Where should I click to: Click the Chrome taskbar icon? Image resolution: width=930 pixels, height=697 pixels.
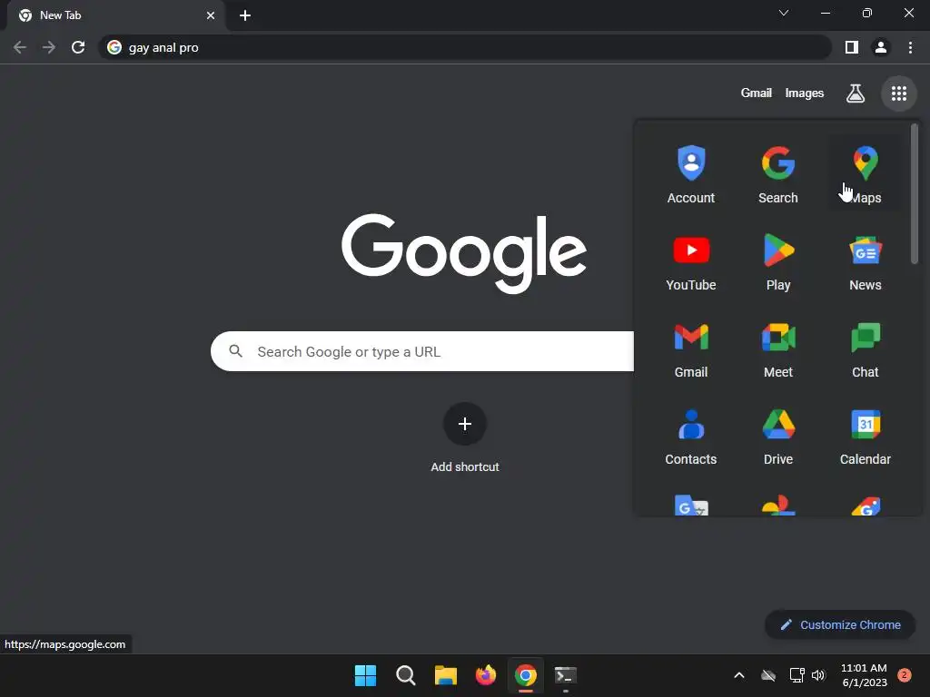pyautogui.click(x=526, y=675)
